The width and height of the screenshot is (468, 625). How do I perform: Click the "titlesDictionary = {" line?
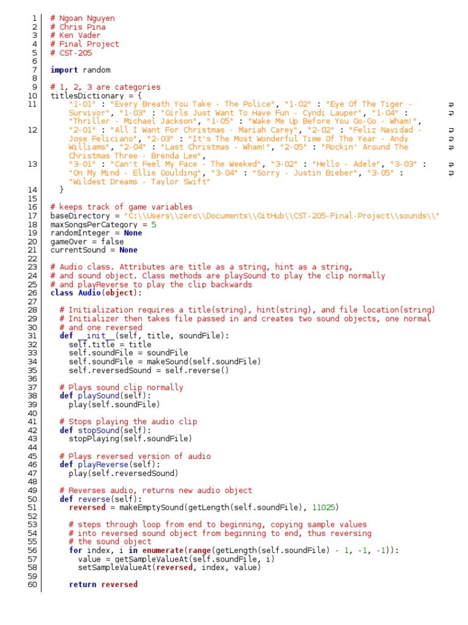point(96,96)
